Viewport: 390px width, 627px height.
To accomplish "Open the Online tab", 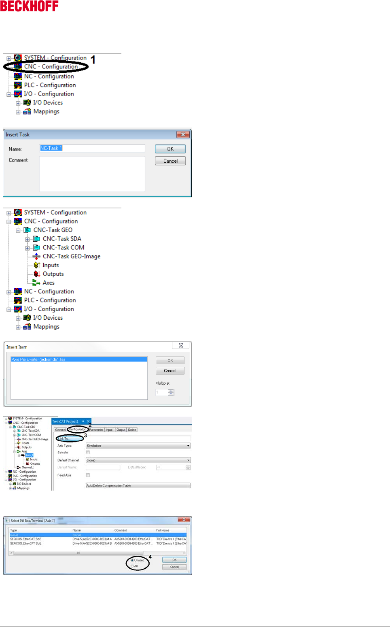I will [132, 430].
